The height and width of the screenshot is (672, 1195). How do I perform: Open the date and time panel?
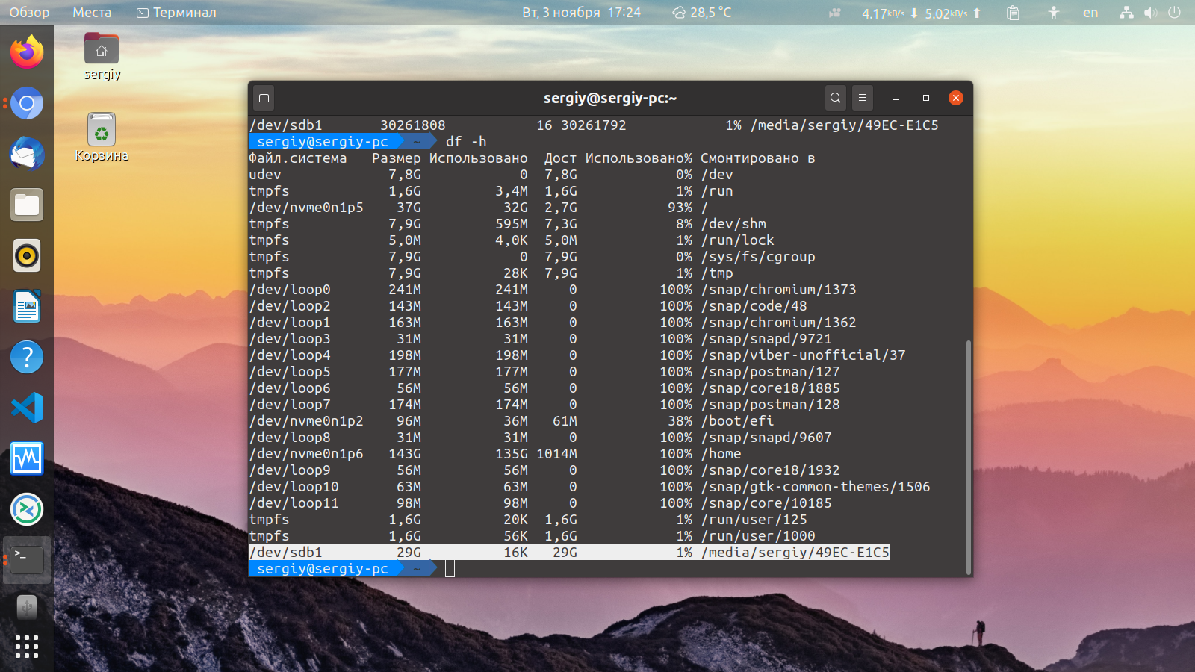tap(581, 13)
